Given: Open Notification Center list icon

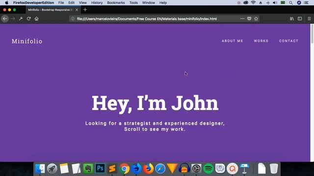Looking at the screenshot, I should 306,2.
